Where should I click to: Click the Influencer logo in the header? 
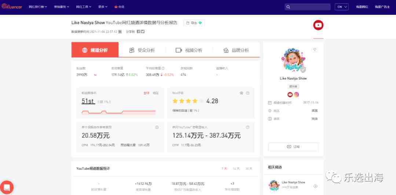click(12, 7)
